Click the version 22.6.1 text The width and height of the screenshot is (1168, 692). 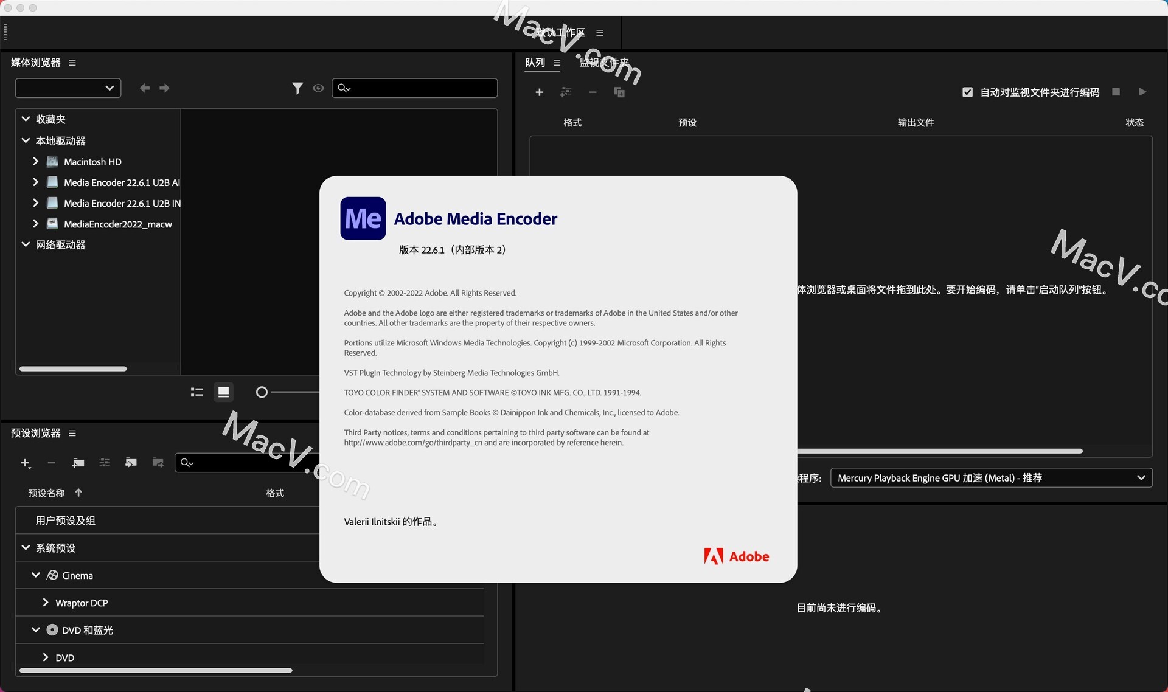click(x=453, y=250)
